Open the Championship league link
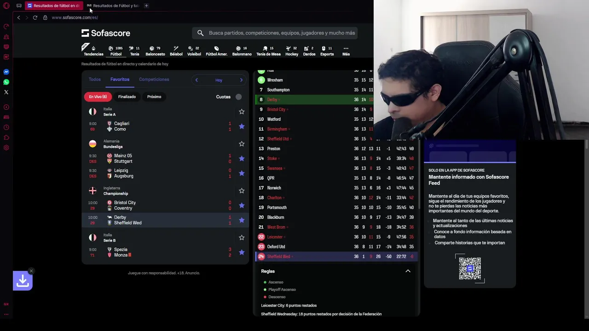Viewport: 589px width, 331px height. (x=115, y=194)
